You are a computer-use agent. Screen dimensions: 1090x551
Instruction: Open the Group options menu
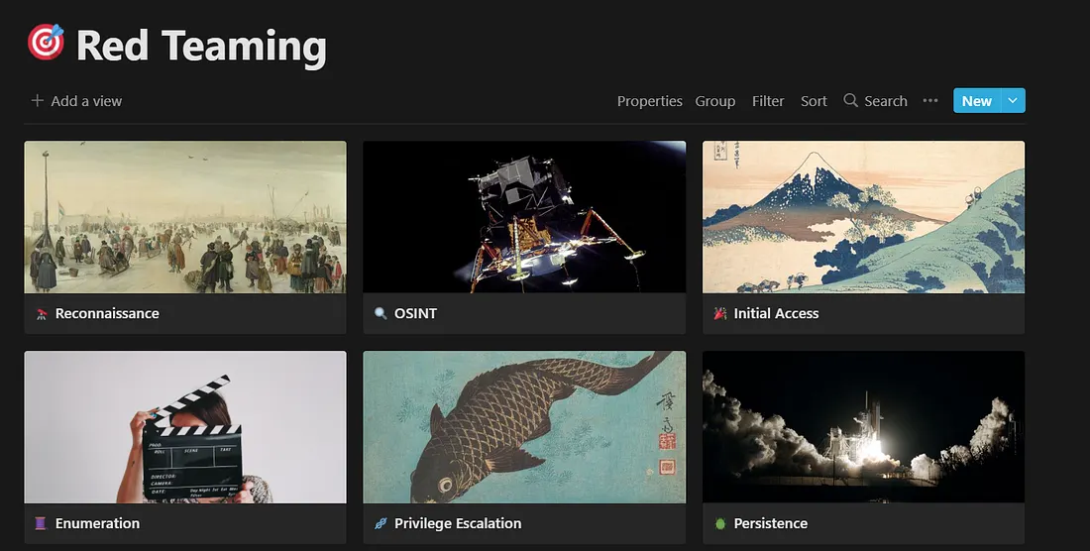(x=714, y=101)
